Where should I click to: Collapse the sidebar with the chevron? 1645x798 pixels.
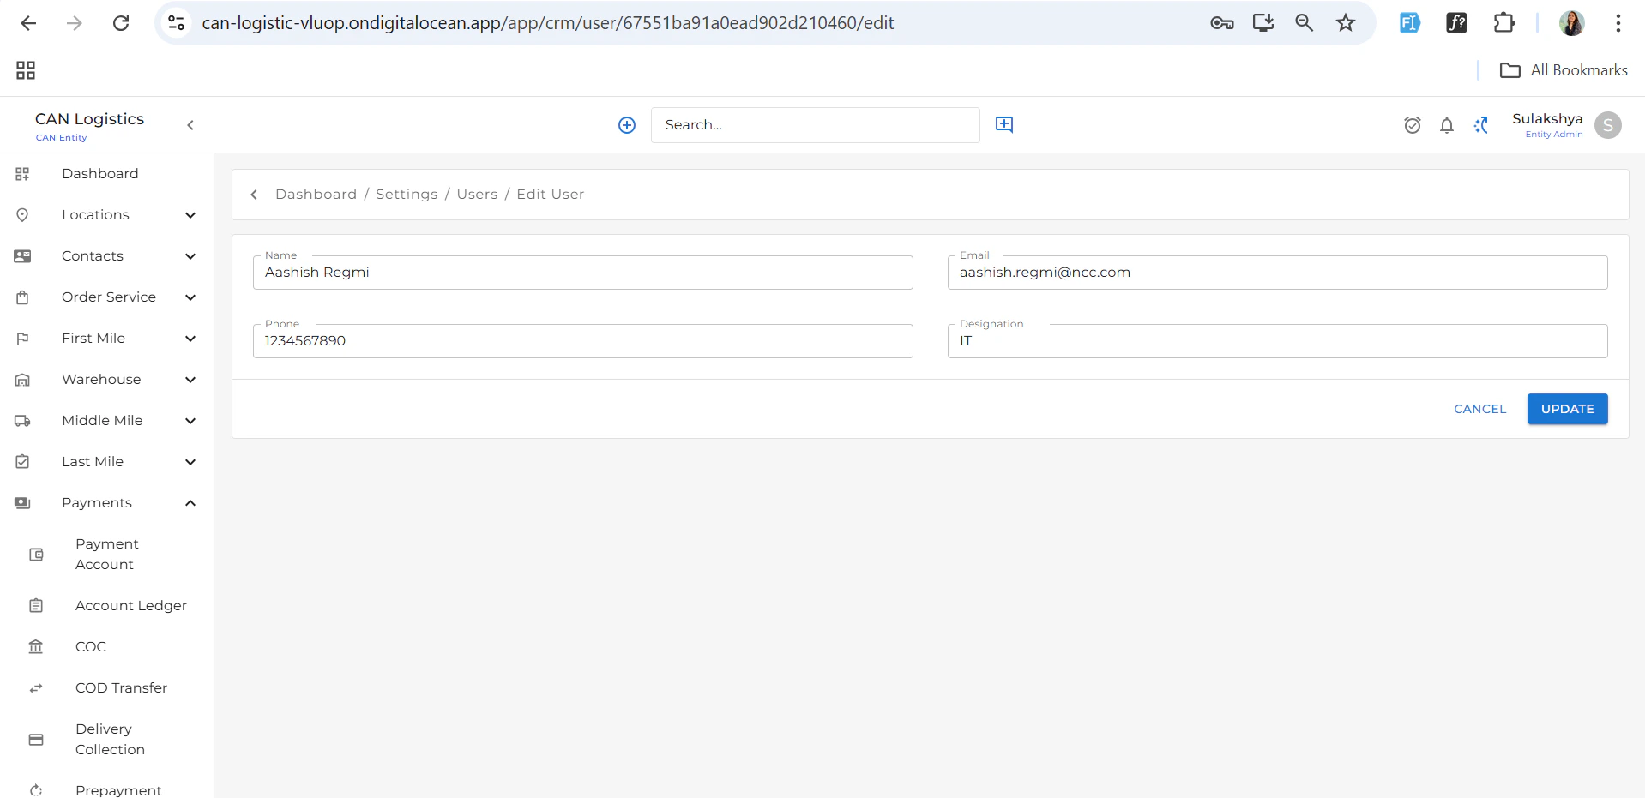(190, 125)
